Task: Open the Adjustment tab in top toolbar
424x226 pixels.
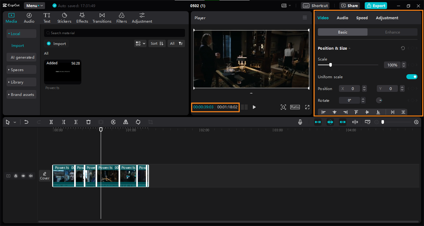Action: [142, 18]
